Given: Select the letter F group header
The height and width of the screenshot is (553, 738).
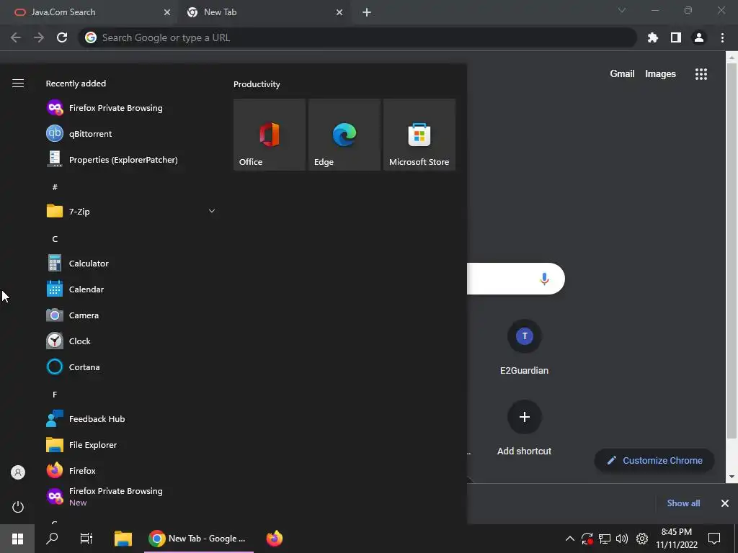Looking at the screenshot, I should click(x=55, y=394).
